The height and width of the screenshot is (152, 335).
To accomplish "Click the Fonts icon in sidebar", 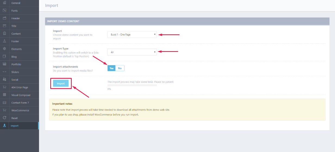I will (x=4, y=11).
